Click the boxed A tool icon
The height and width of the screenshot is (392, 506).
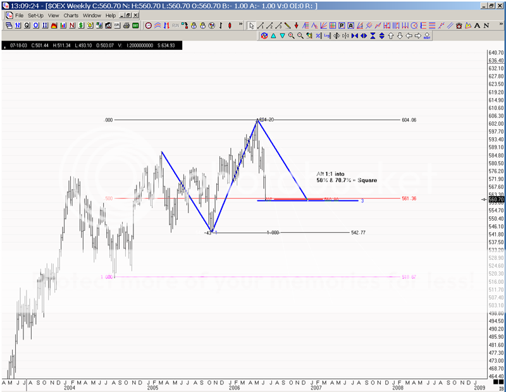351,26
